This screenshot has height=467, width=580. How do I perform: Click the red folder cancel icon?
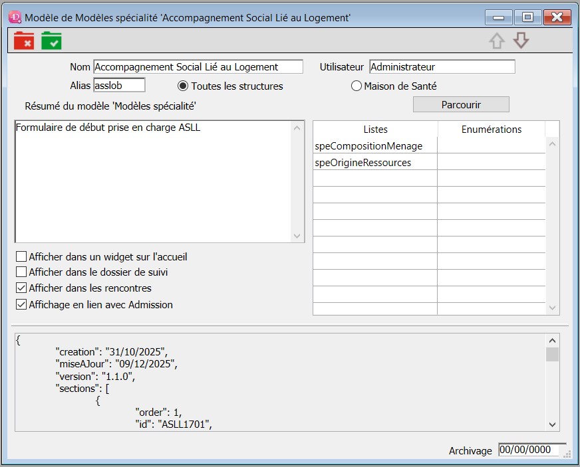(x=24, y=41)
